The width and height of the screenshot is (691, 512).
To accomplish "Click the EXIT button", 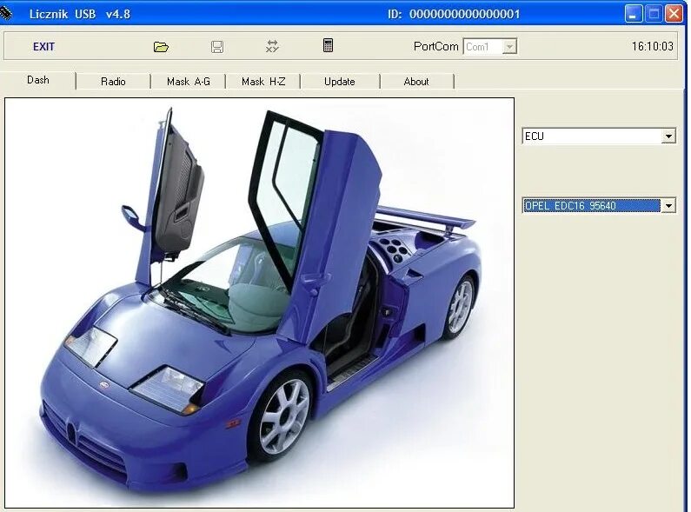I will [43, 47].
